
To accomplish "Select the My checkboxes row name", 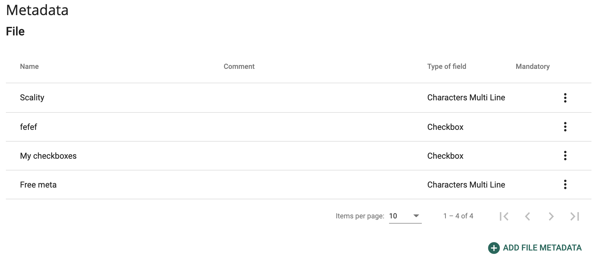I will pyautogui.click(x=48, y=156).
